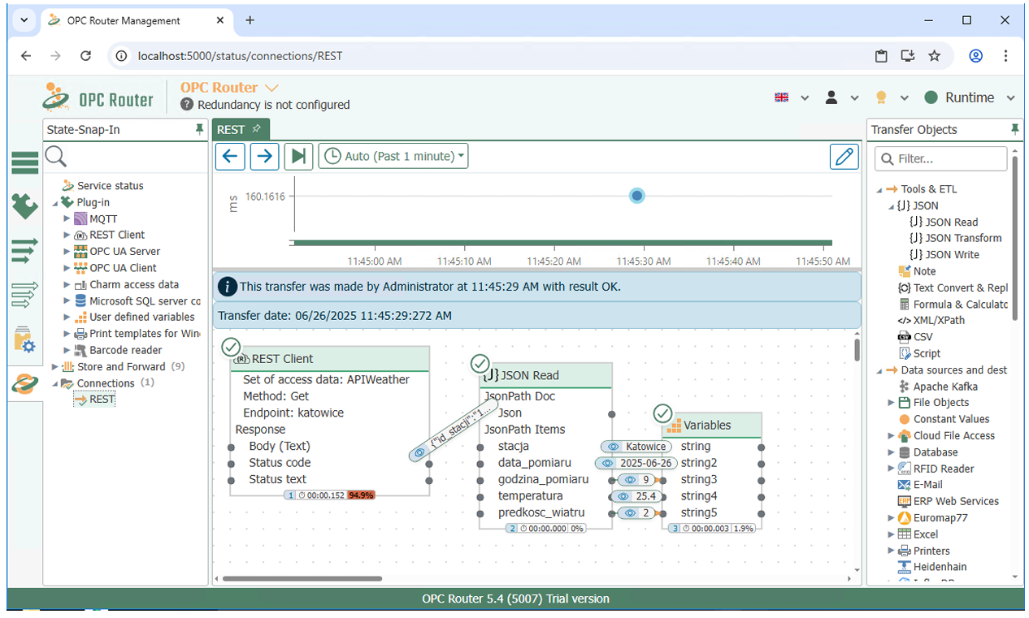This screenshot has width=1029, height=618.
Task: Click the JSON Read block header
Action: click(x=545, y=375)
